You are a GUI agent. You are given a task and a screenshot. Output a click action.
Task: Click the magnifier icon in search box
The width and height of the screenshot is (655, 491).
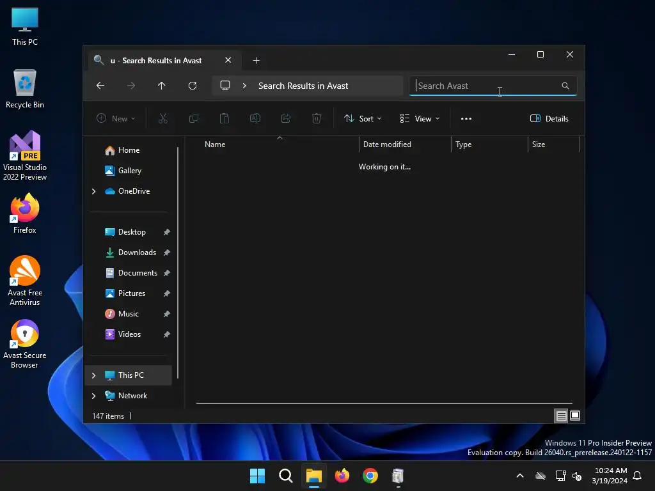[x=565, y=86]
